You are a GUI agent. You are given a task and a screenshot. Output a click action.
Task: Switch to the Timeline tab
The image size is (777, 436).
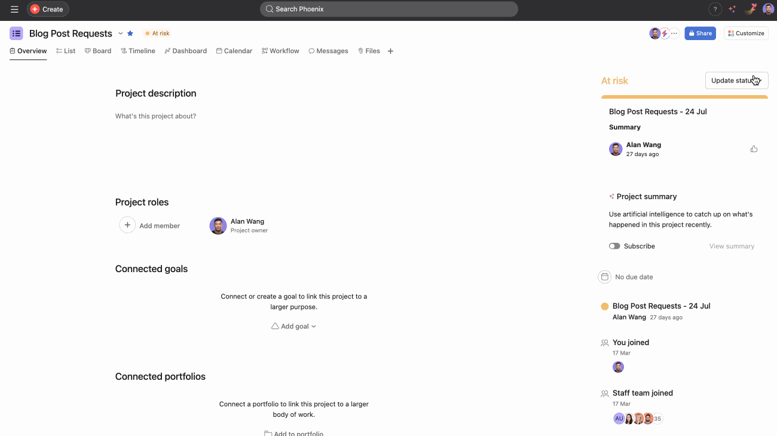click(138, 51)
